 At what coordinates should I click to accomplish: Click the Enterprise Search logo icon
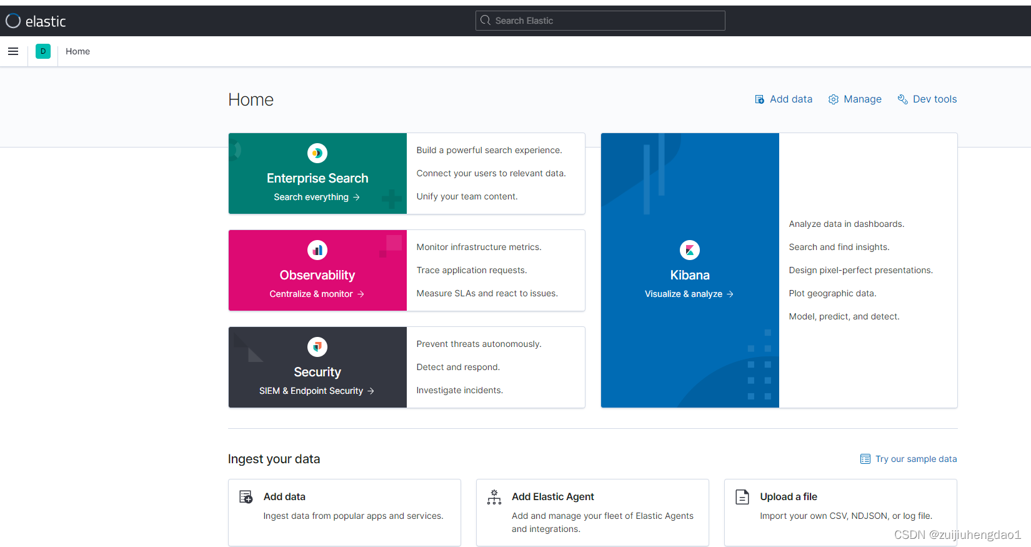click(x=317, y=153)
